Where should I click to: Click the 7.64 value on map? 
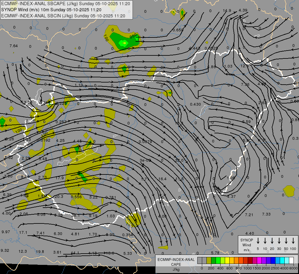pyautogui.click(x=13, y=46)
